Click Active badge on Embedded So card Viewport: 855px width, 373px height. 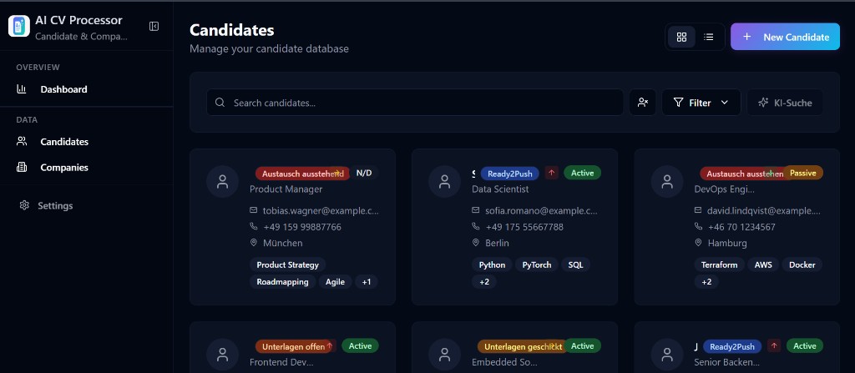(582, 345)
